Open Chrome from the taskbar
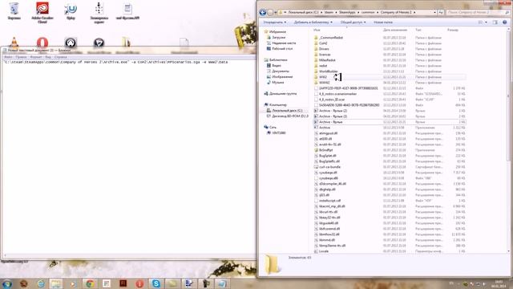The width and height of the screenshot is (513, 289). click(x=90, y=283)
